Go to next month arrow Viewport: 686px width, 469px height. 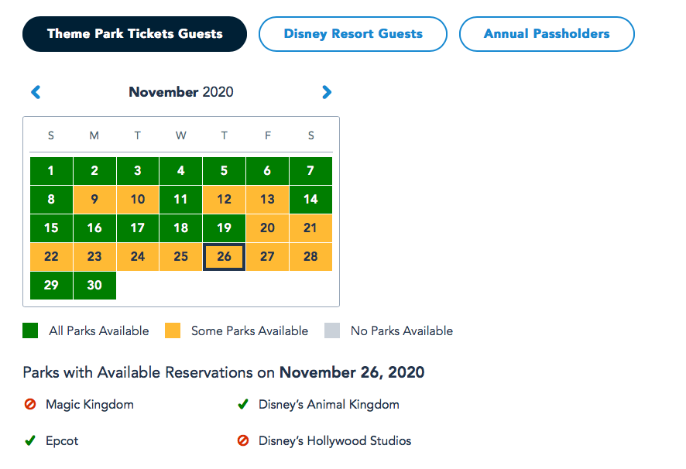(x=327, y=92)
